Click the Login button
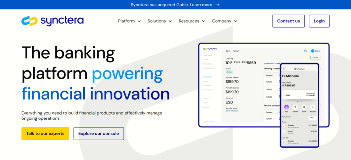This screenshot has height=160, width=351. pyautogui.click(x=319, y=21)
